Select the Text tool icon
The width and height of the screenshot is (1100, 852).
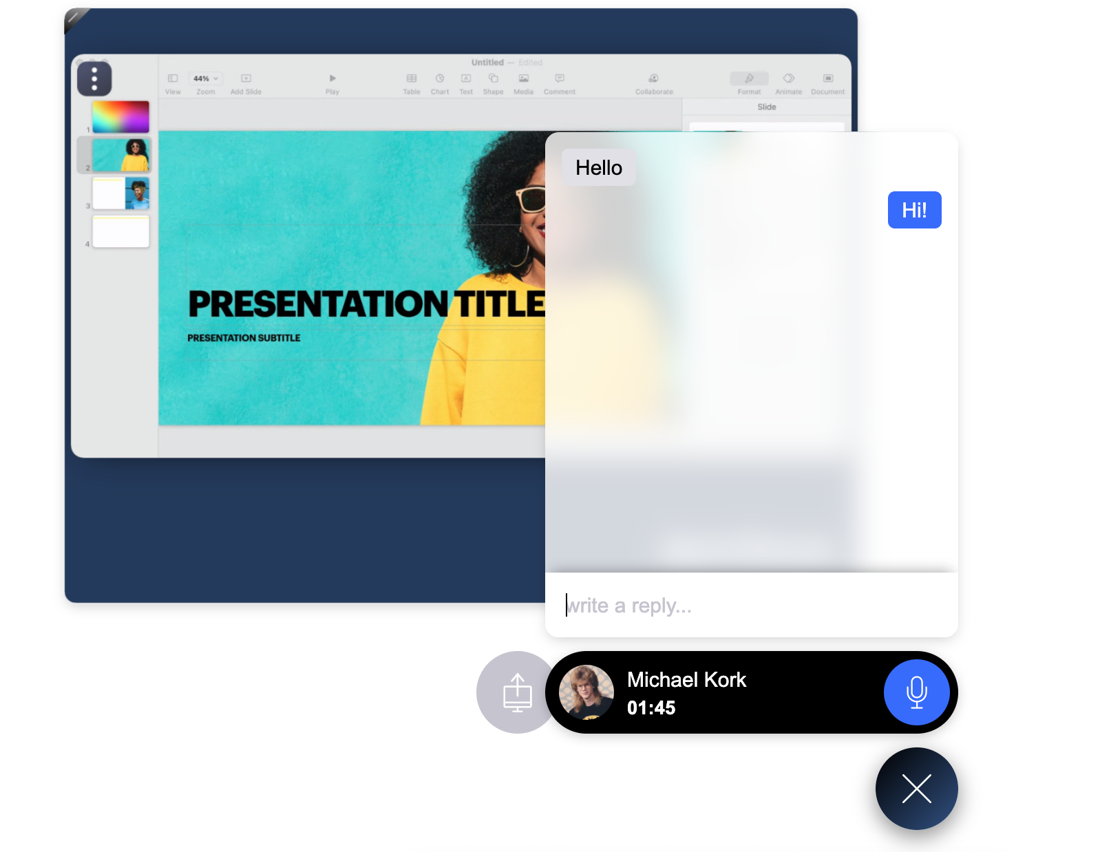tap(466, 78)
